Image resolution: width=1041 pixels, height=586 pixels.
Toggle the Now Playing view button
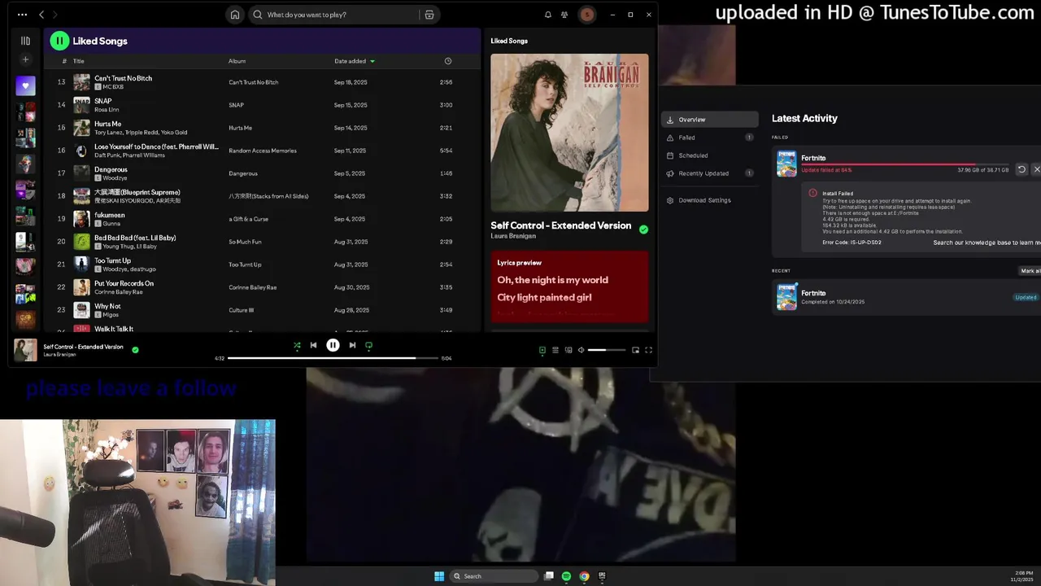tap(542, 350)
